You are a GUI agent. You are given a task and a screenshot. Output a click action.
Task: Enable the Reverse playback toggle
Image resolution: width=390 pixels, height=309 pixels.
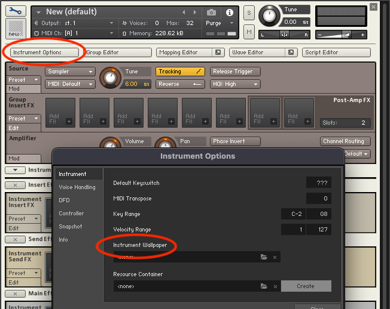[x=181, y=84]
